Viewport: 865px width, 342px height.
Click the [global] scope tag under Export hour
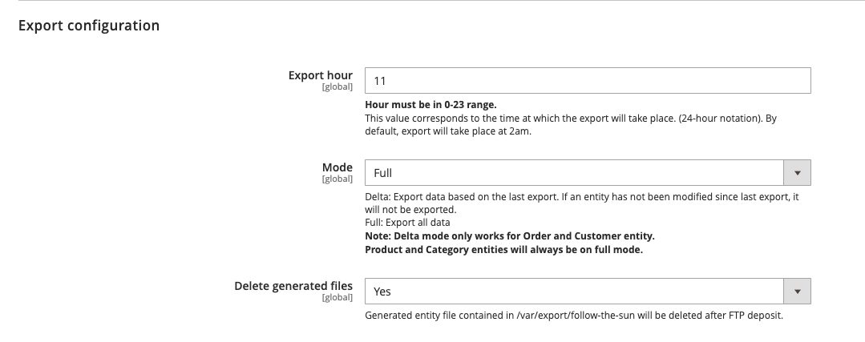[x=337, y=87]
